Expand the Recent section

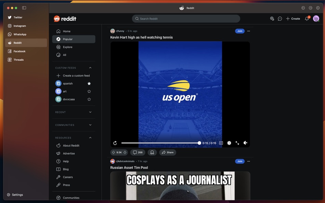click(x=90, y=112)
